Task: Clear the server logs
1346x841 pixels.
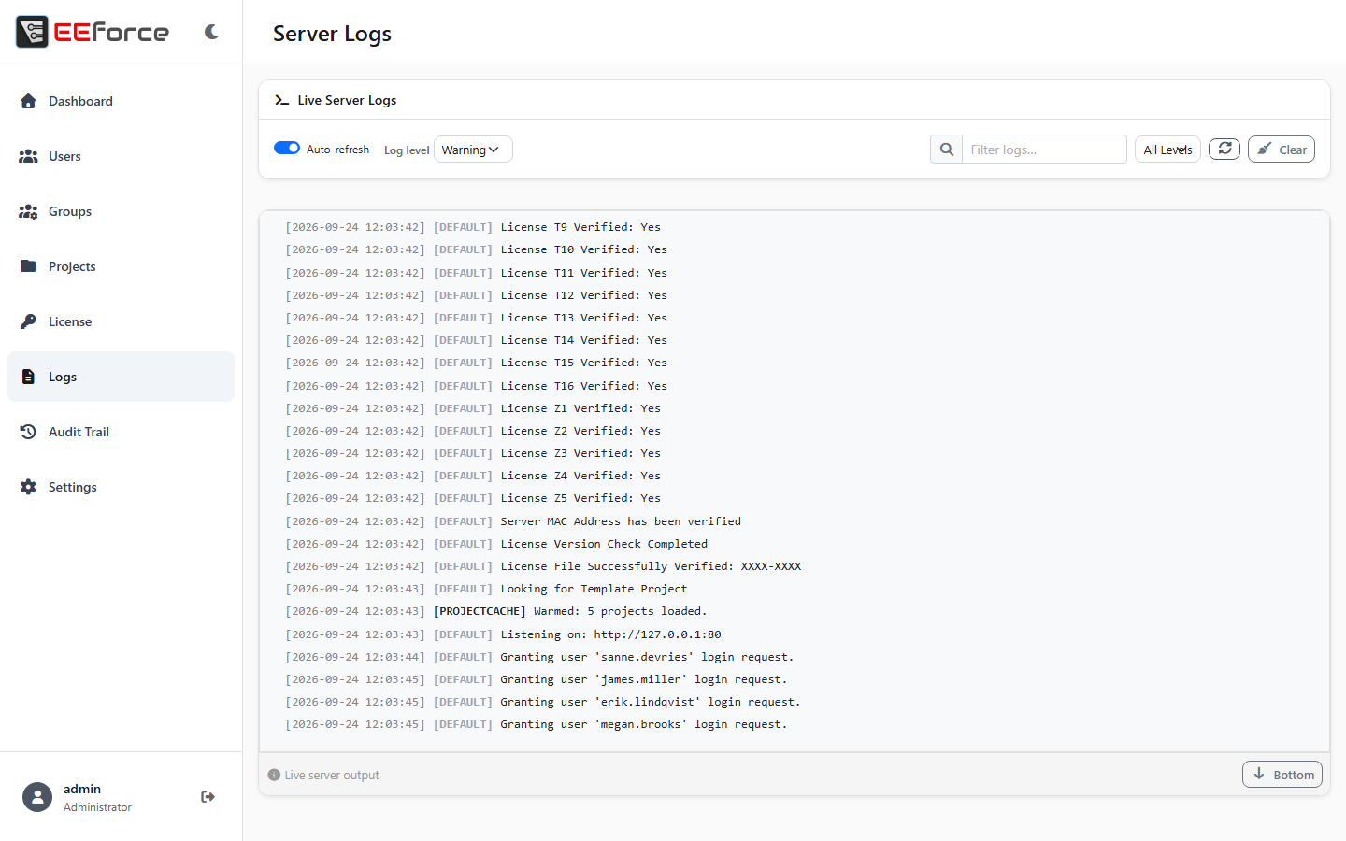Action: 1282,150
